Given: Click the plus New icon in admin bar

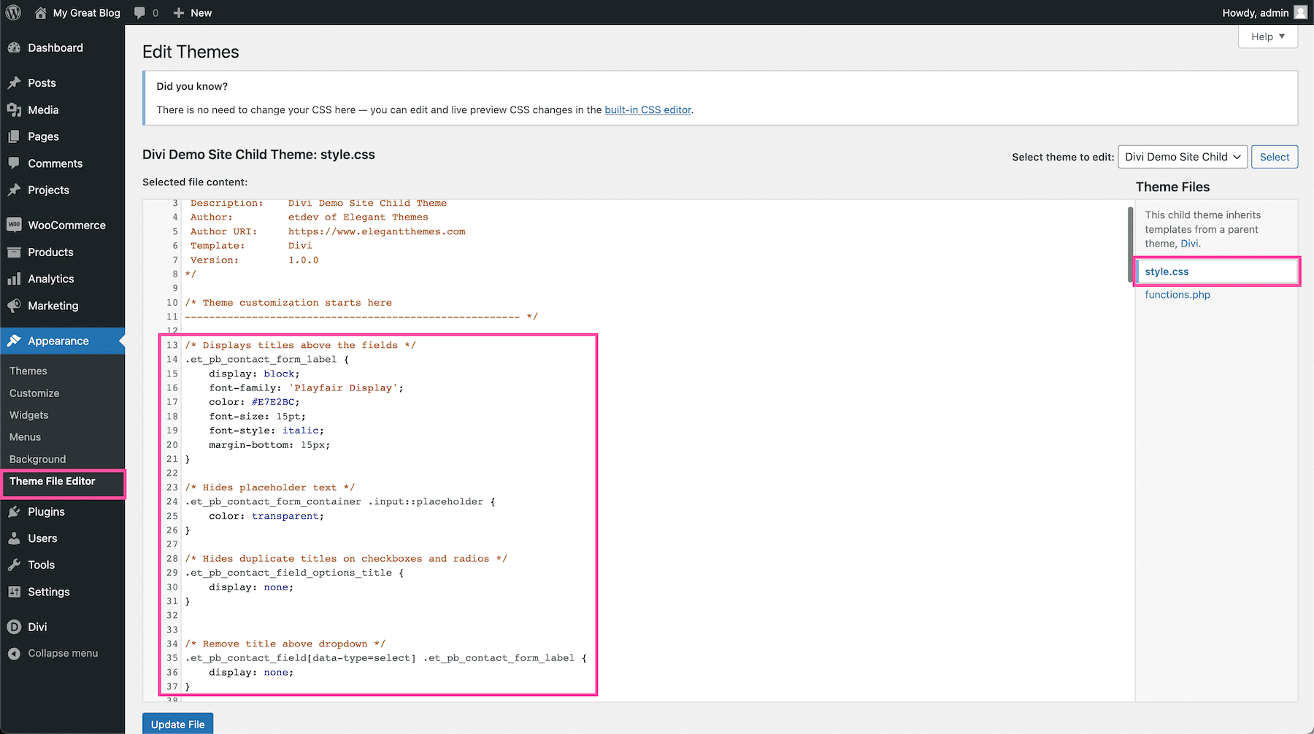Looking at the screenshot, I should point(179,12).
